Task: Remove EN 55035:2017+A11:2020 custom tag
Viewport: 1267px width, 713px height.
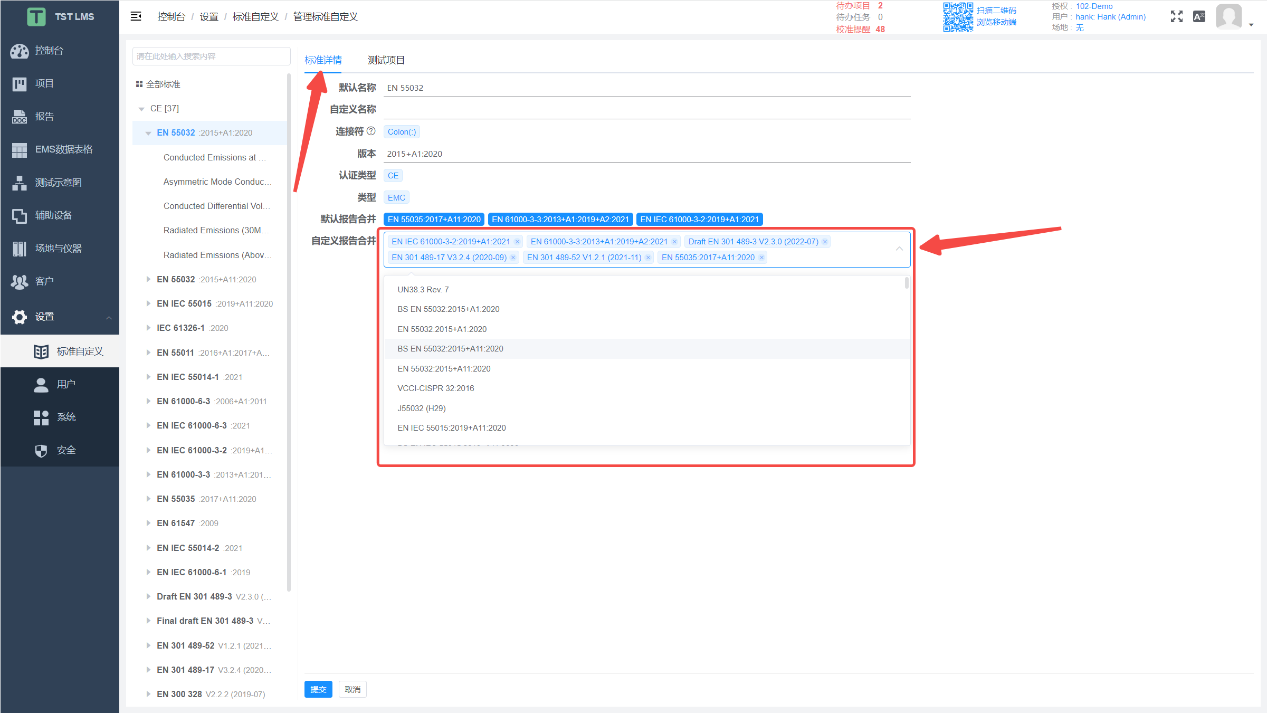Action: point(761,258)
